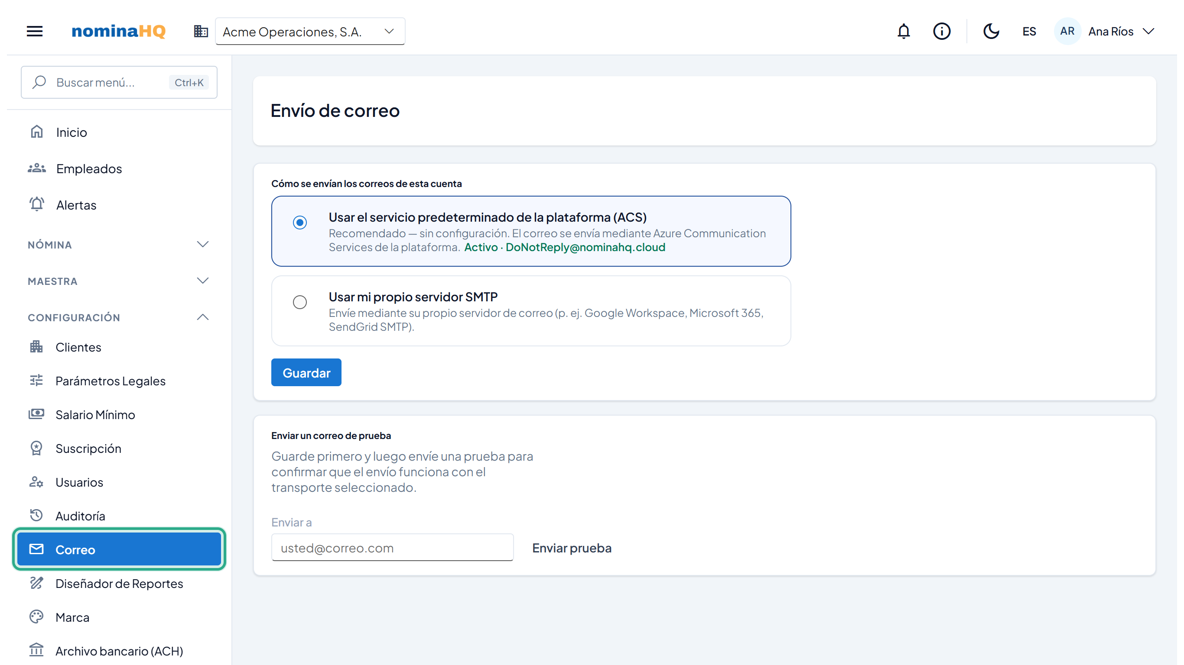The width and height of the screenshot is (1184, 665).
Task: Collapse the CONFIGURACIÓN section chevron
Action: click(x=203, y=317)
